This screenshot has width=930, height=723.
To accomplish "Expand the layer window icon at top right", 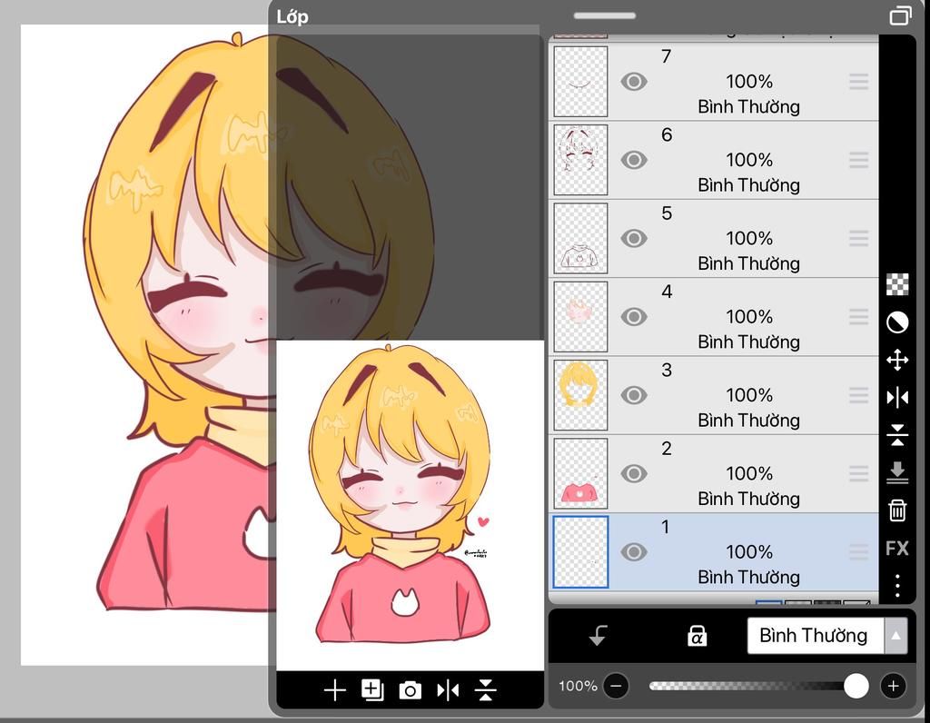I will 900,15.
